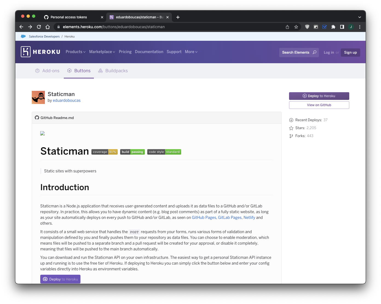Click the search magnifier icon
Screen dimensions: 381x304
314,53
